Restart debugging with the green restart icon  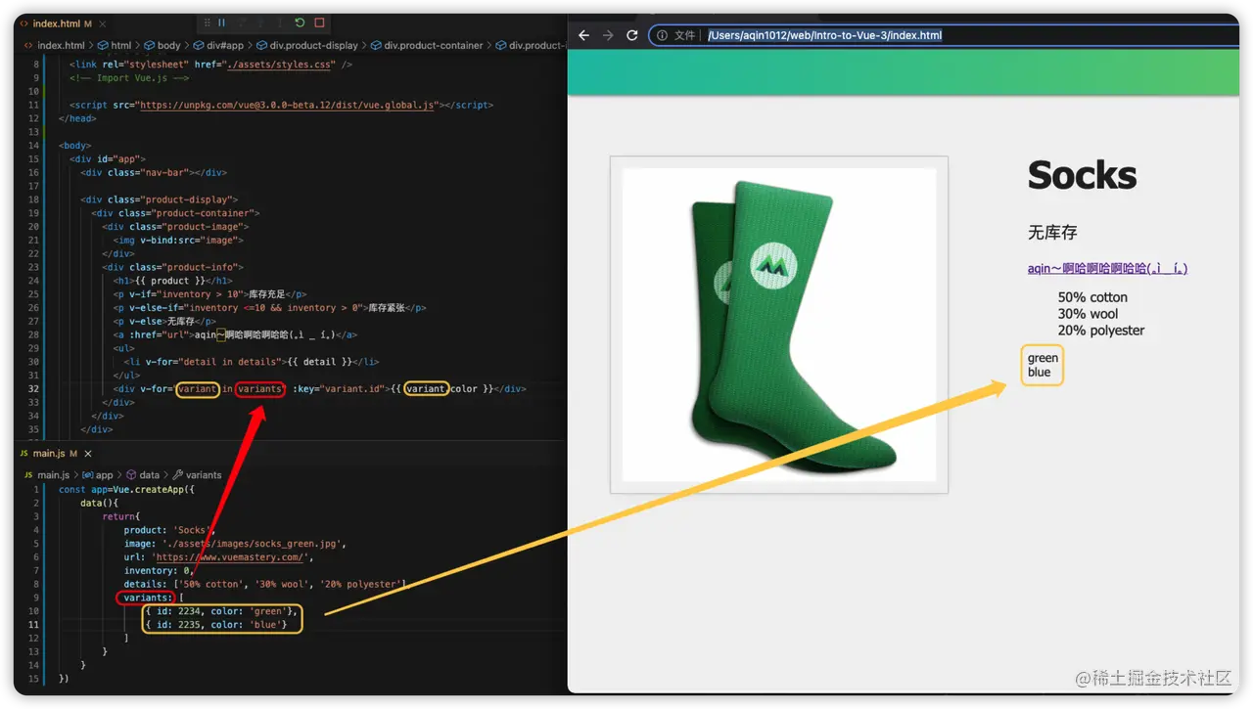click(300, 22)
